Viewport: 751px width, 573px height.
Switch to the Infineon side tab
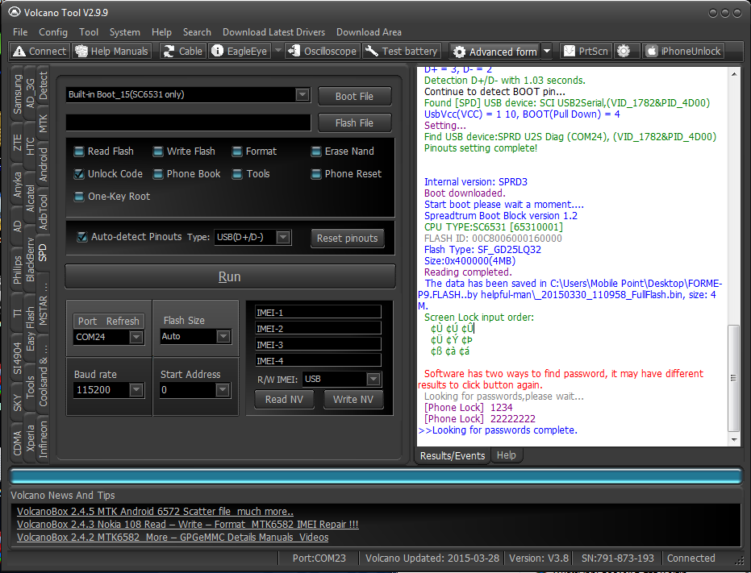43,439
